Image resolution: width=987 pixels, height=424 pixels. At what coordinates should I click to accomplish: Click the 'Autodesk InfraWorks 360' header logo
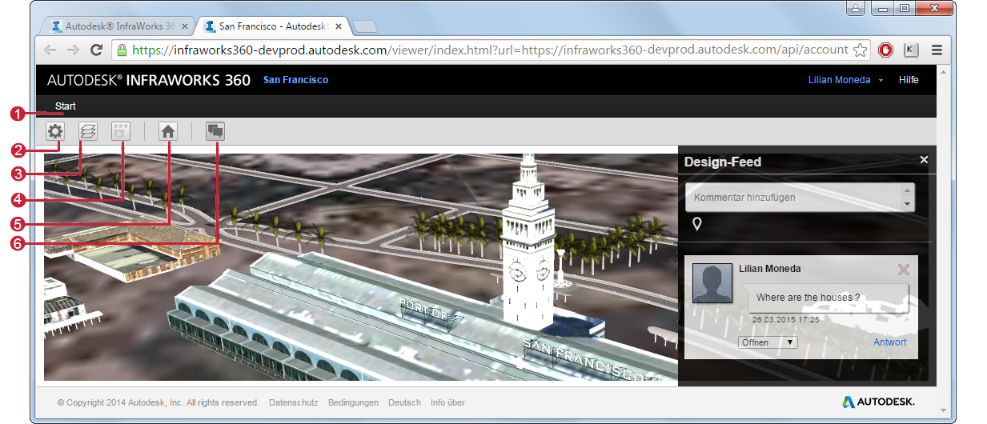click(149, 80)
